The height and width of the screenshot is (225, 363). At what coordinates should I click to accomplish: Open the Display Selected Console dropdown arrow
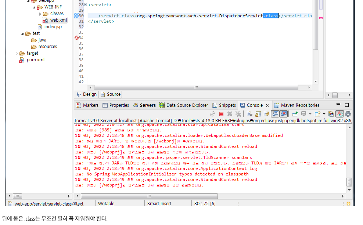pos(310,114)
